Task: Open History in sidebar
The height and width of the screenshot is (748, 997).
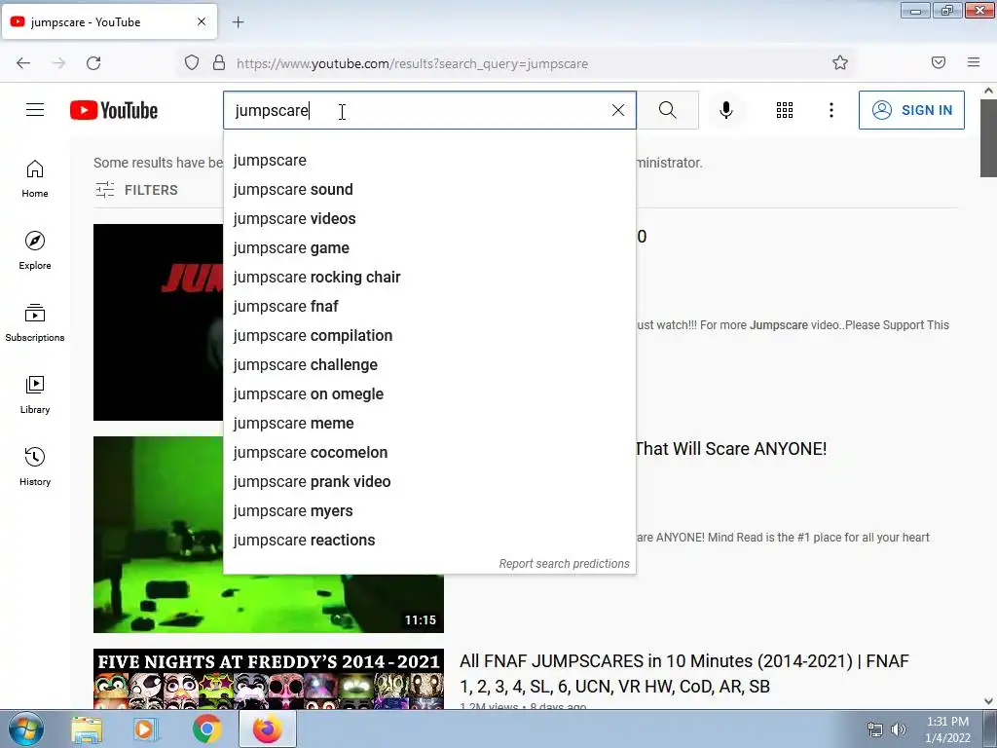Action: coord(35,467)
